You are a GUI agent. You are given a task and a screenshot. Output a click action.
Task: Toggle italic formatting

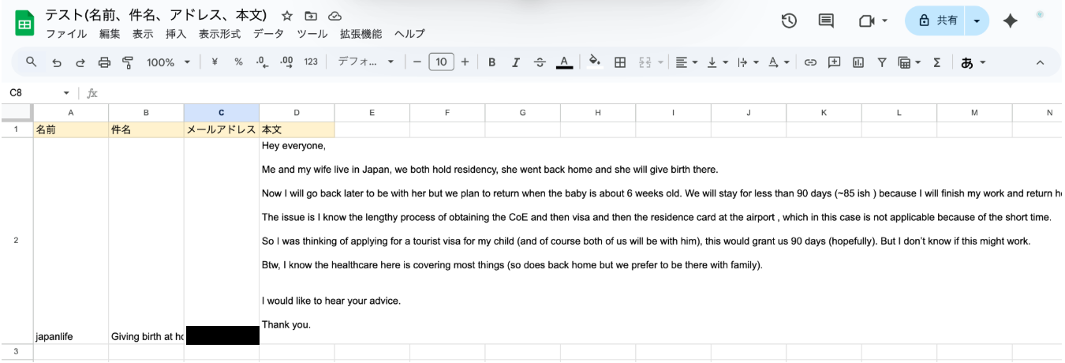click(x=516, y=62)
